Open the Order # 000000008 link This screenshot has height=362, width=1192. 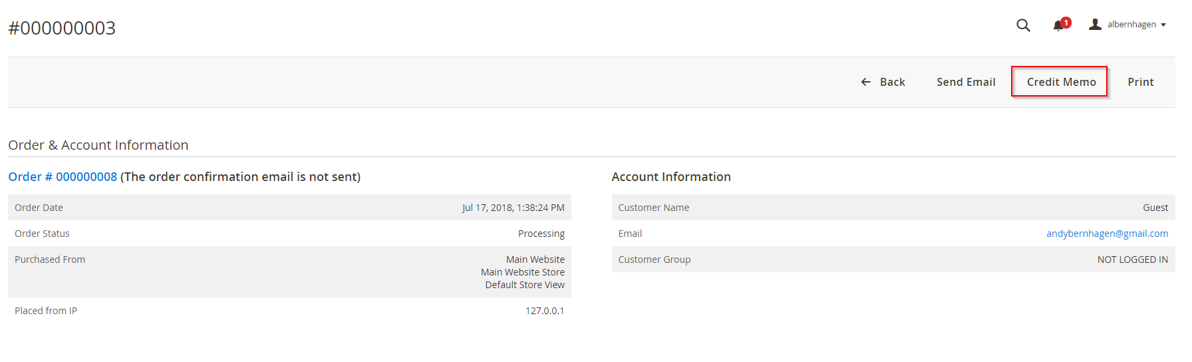(63, 177)
